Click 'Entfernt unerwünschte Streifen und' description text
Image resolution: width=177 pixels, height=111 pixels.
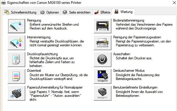pyautogui.click(x=54, y=25)
